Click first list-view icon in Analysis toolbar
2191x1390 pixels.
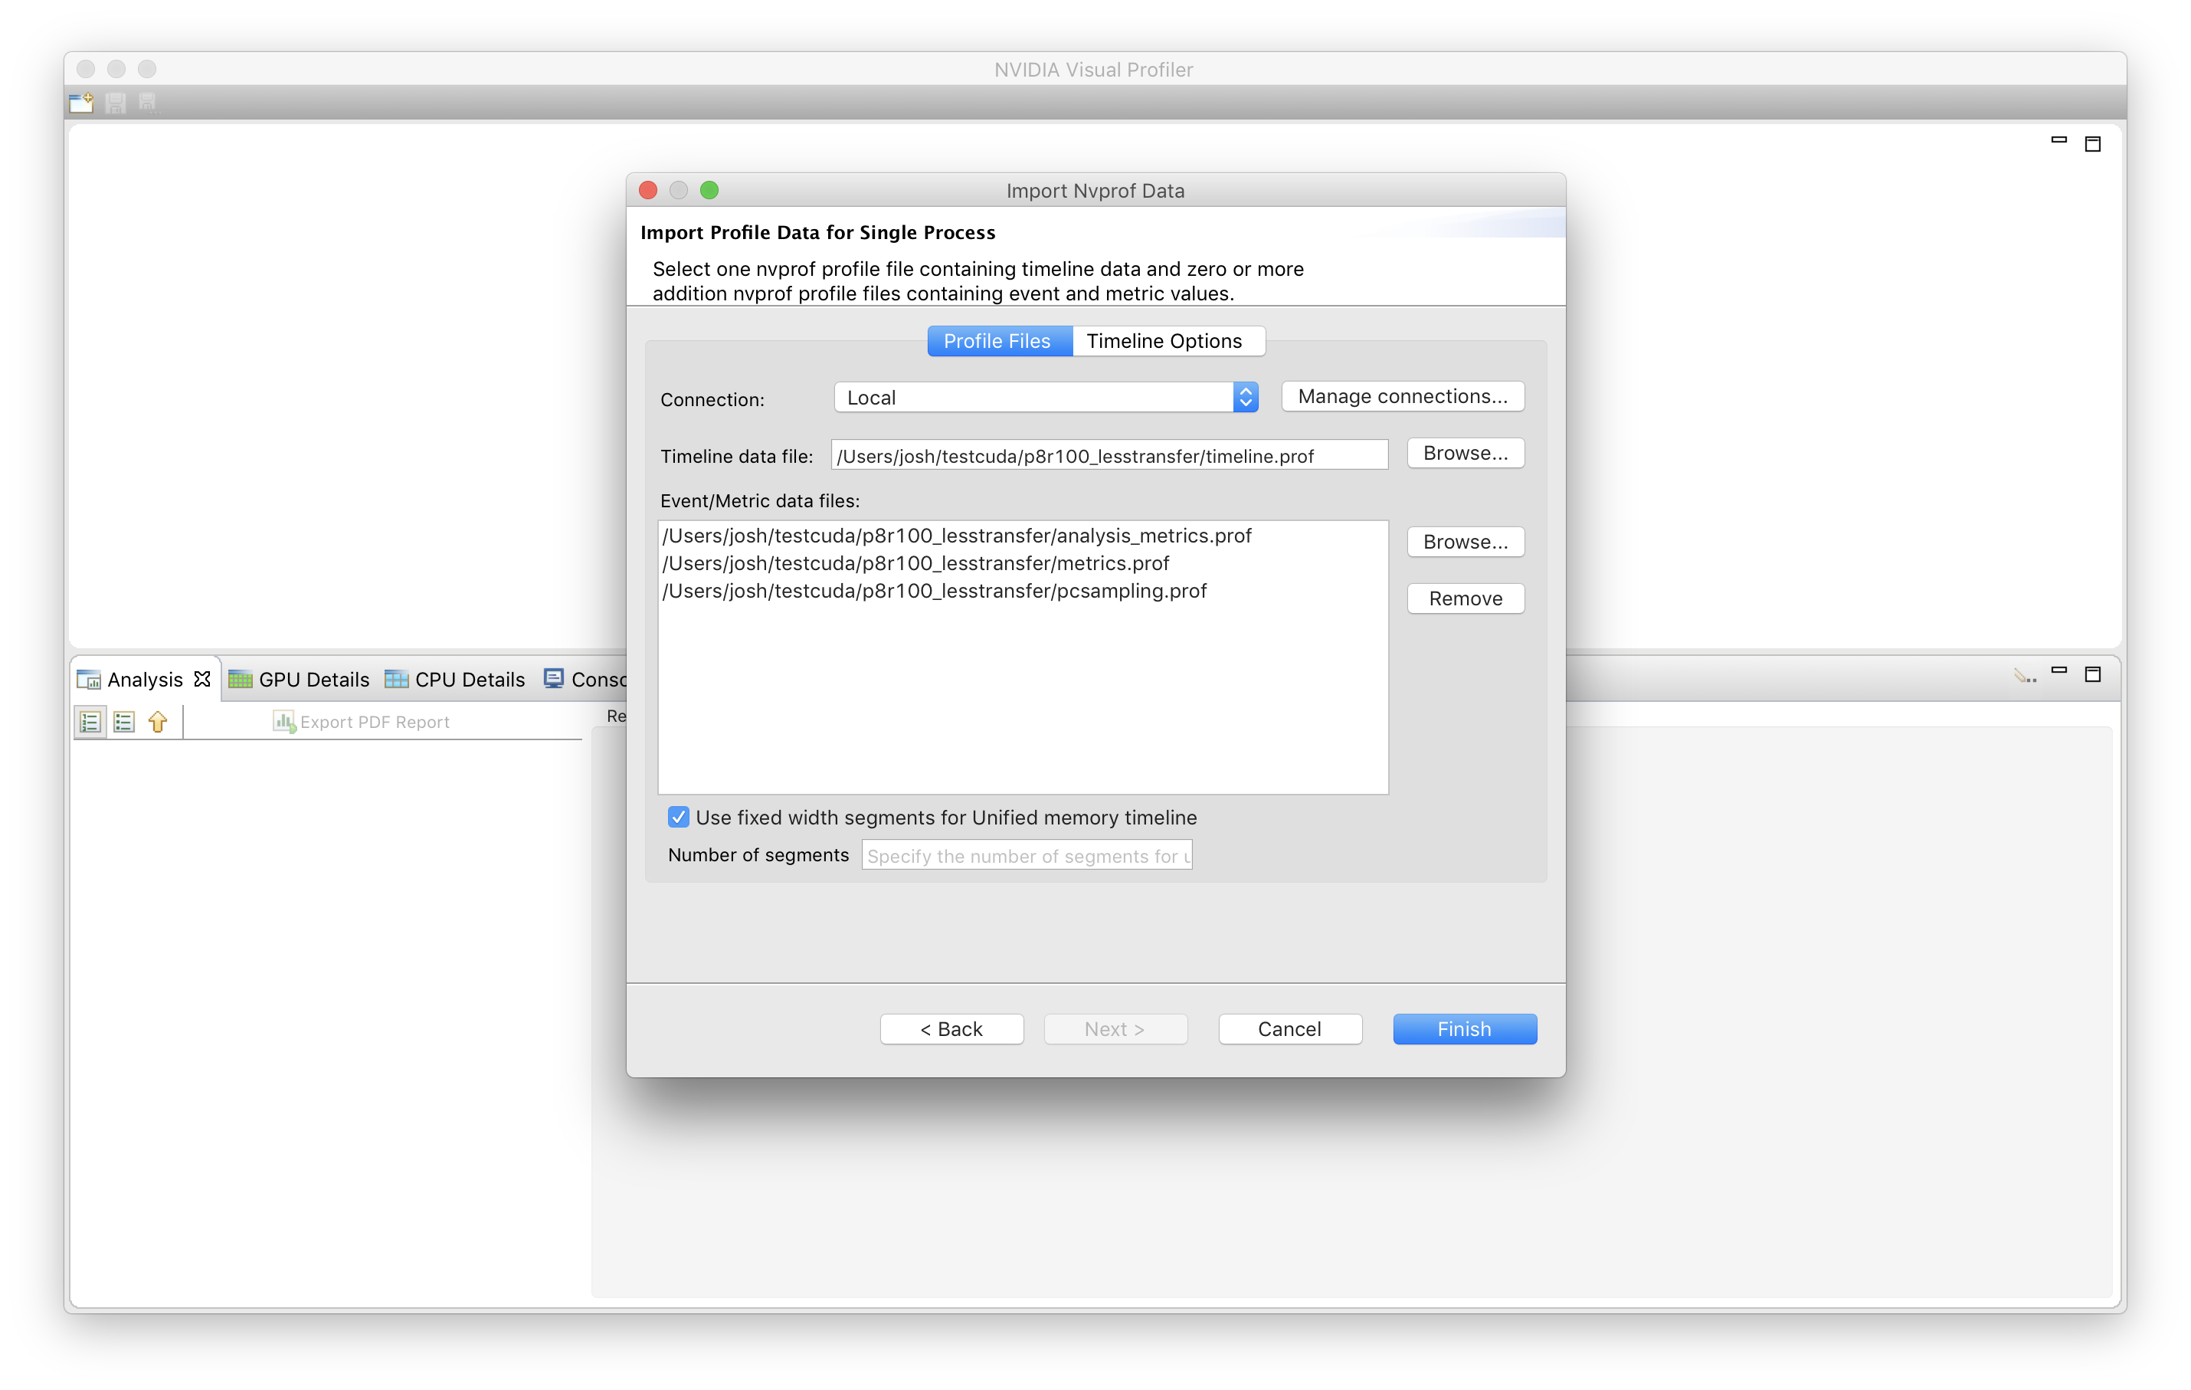tap(90, 722)
